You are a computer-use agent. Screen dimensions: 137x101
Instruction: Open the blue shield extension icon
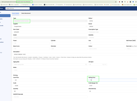pos(133,2)
